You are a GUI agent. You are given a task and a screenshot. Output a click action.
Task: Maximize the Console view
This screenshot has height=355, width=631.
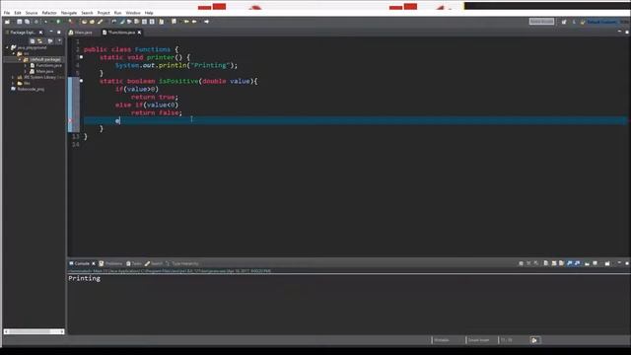point(627,263)
